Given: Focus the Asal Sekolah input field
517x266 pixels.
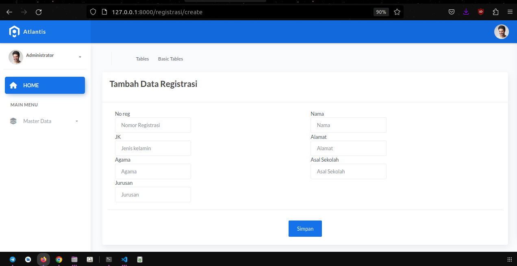Looking at the screenshot, I should tap(348, 171).
